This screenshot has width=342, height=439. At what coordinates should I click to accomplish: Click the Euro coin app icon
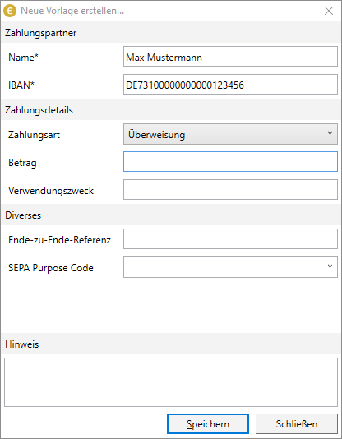(10, 11)
